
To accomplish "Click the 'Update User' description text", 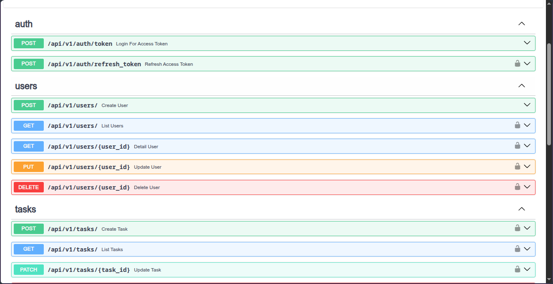I will tap(148, 167).
